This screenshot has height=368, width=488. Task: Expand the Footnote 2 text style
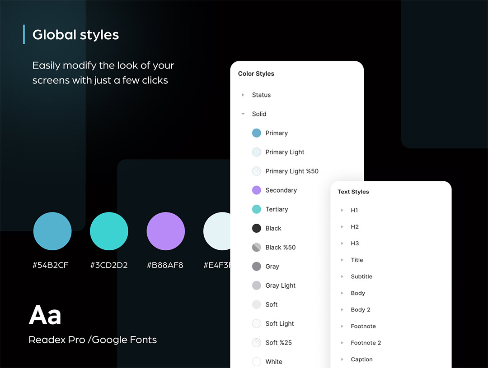click(x=342, y=343)
